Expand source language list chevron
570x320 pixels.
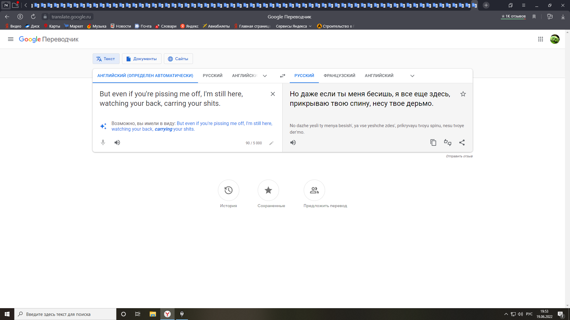[265, 76]
